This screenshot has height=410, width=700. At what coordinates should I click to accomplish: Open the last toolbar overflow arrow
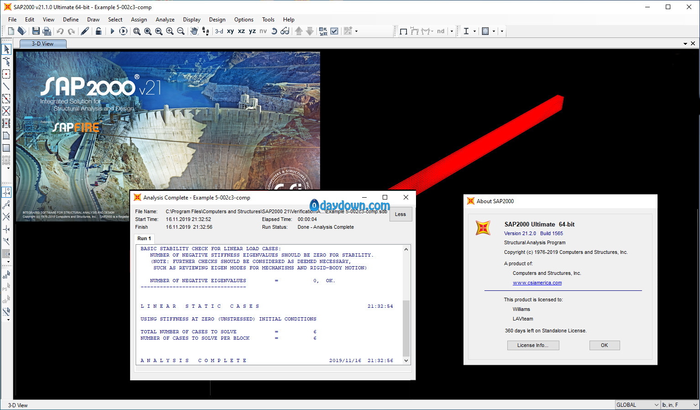point(502,31)
